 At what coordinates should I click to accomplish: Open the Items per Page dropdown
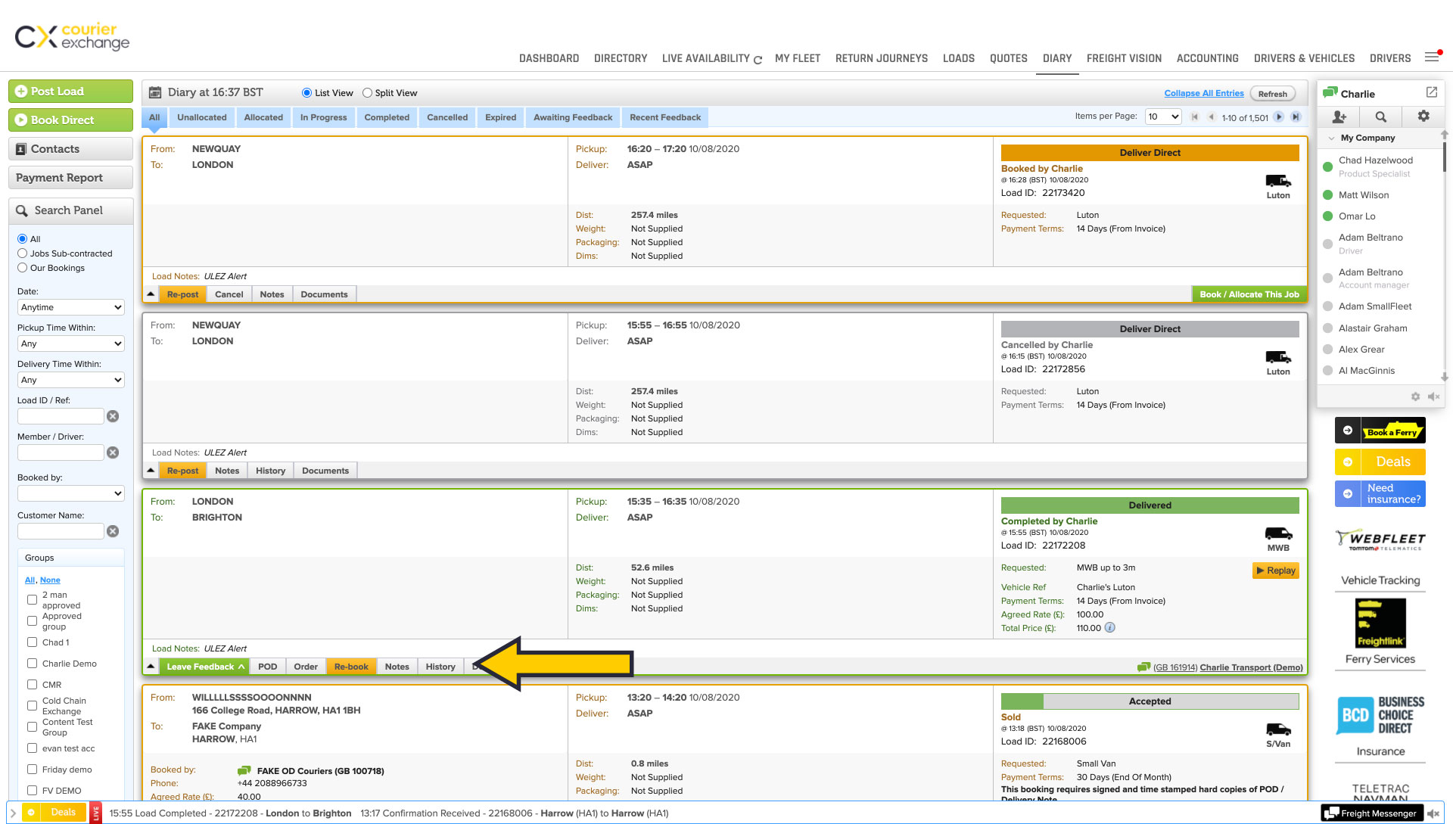tap(1163, 117)
